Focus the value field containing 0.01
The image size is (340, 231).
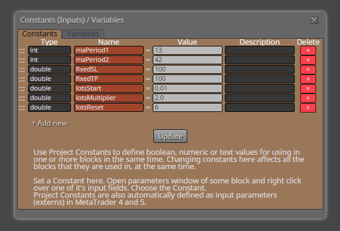tap(187, 88)
